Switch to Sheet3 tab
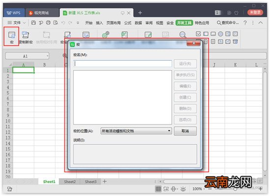This screenshot has width=270, height=196. 91,182
